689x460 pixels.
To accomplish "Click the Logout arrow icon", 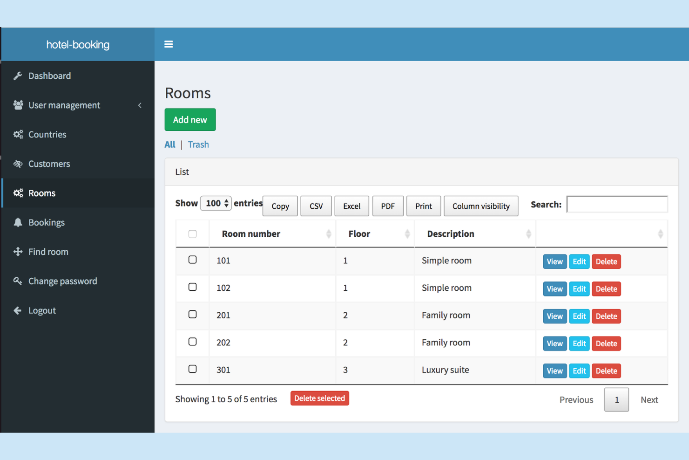I will point(18,310).
